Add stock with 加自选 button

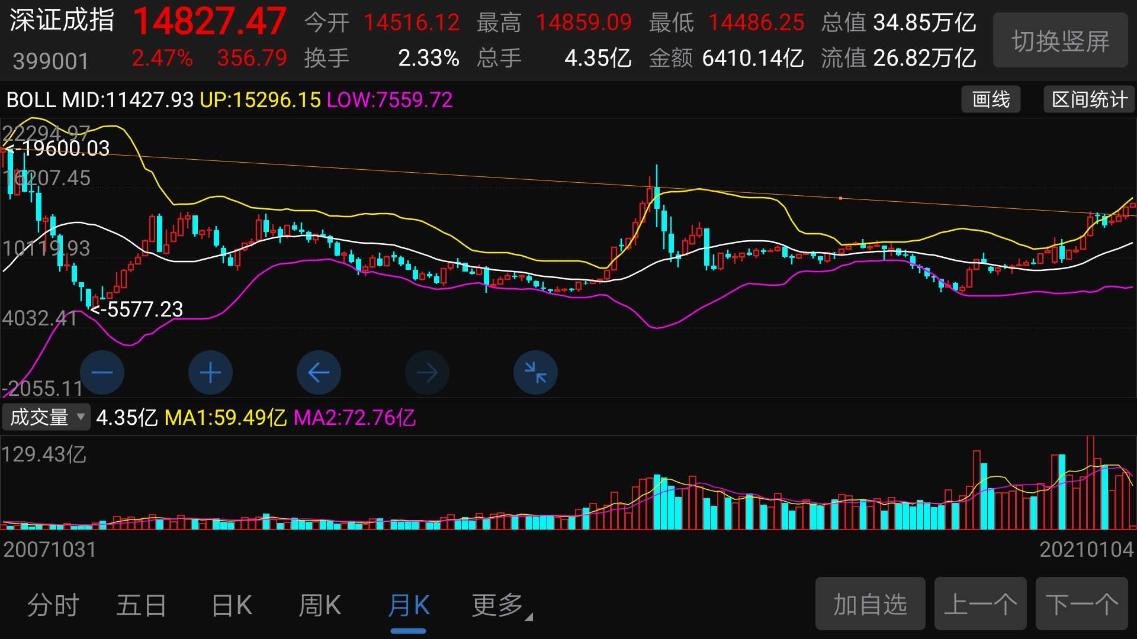click(870, 604)
